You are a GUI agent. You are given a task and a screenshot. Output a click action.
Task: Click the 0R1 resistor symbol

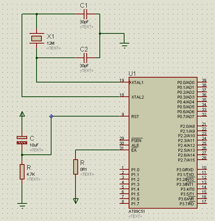click(x=76, y=167)
